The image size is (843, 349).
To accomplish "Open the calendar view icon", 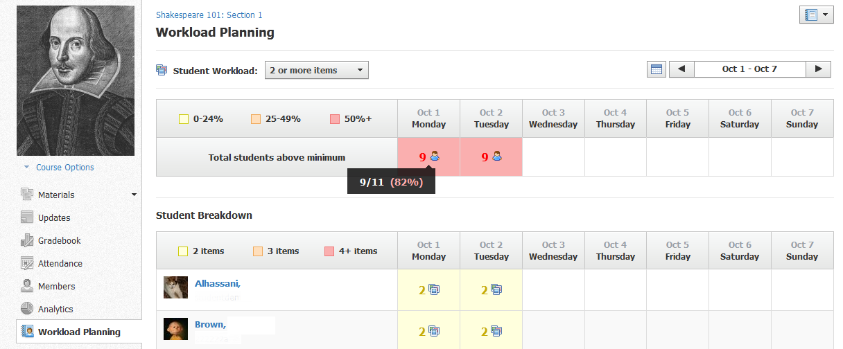I will pyautogui.click(x=656, y=69).
